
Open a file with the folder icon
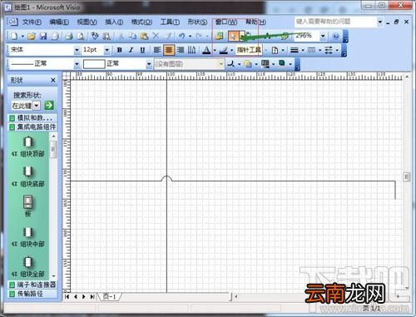(32, 36)
